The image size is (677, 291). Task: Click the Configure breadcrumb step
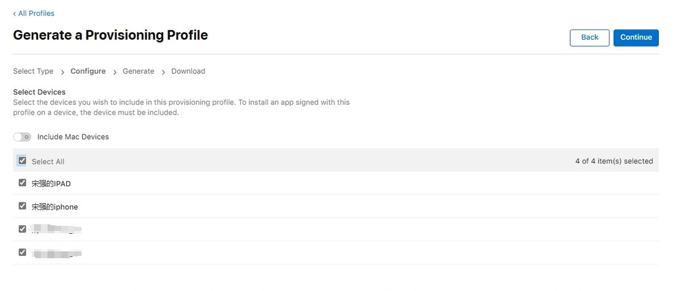tap(88, 71)
